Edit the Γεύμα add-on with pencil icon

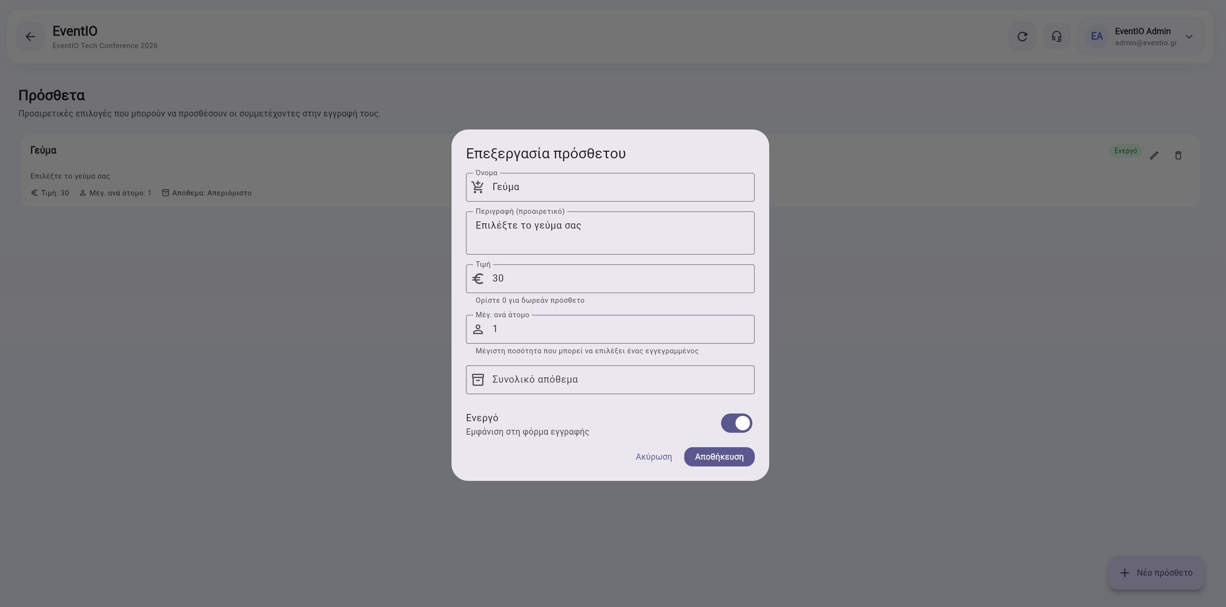point(1154,155)
